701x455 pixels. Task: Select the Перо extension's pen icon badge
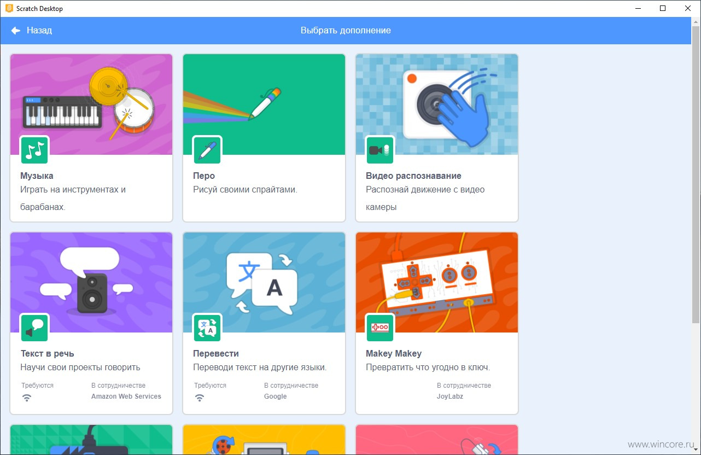coord(207,150)
